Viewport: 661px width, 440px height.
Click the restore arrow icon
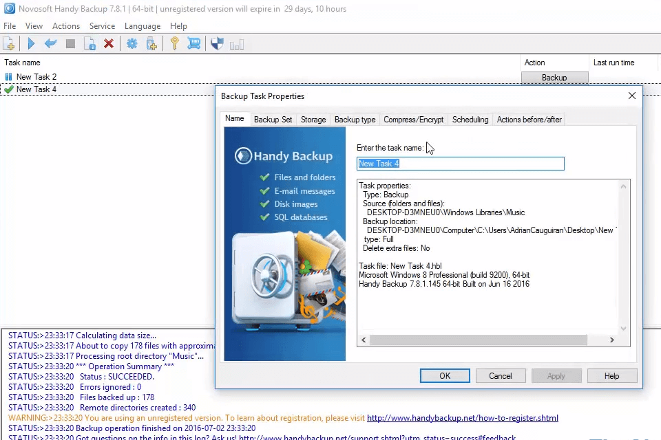coord(51,43)
